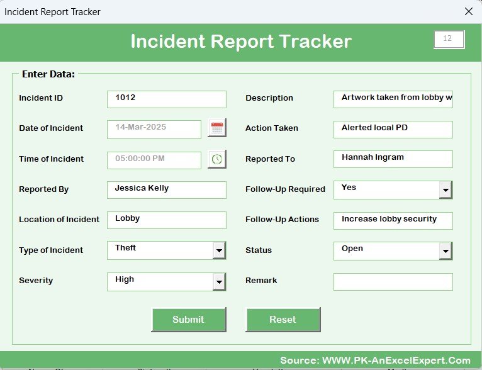The width and height of the screenshot is (482, 370).
Task: Click the Severity label
Action: coord(36,281)
